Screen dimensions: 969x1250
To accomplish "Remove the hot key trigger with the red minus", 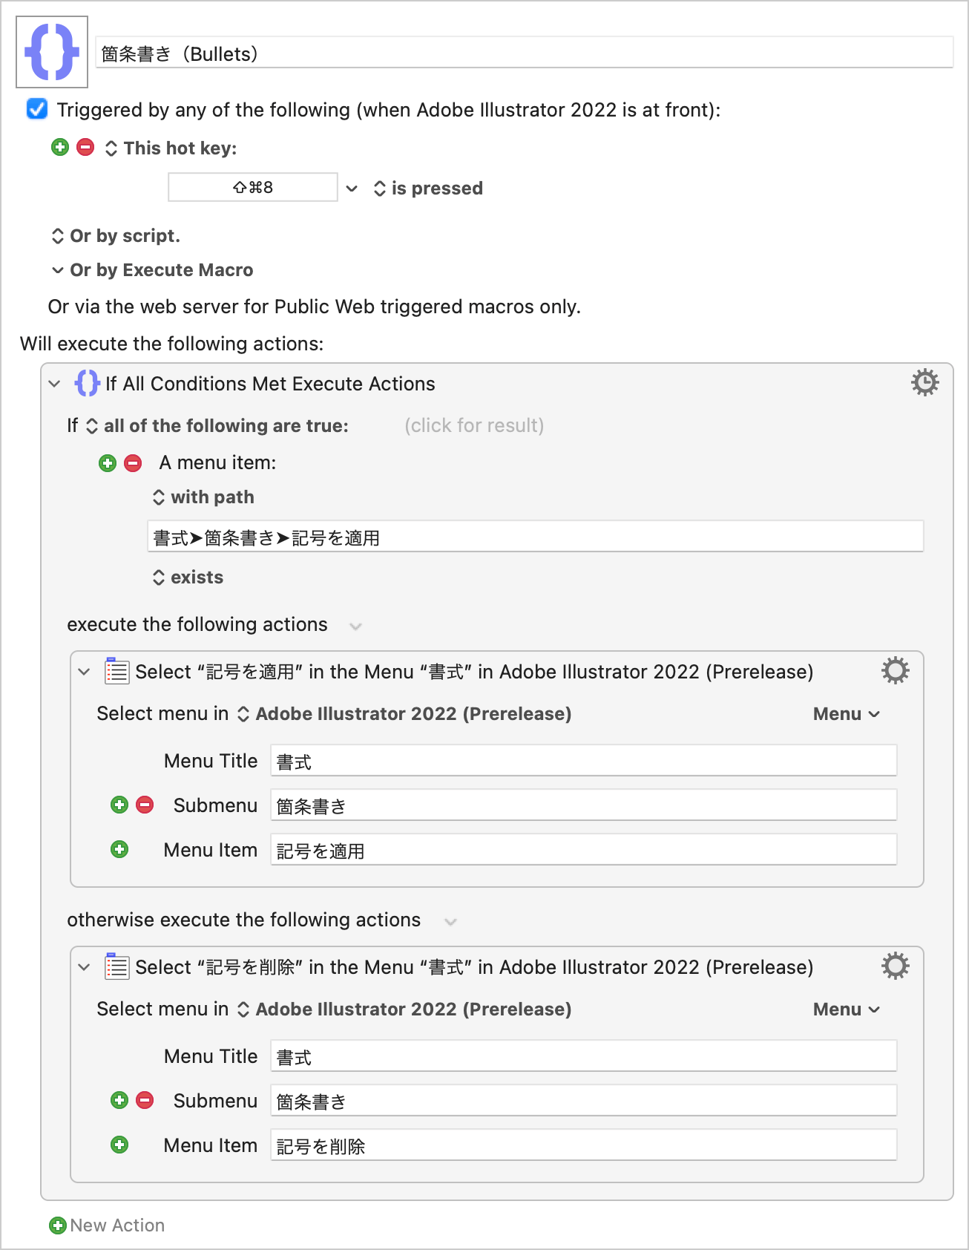I will coord(85,148).
